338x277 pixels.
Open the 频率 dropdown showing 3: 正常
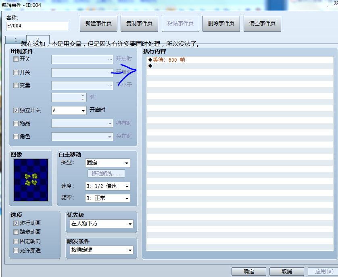[x=108, y=198]
